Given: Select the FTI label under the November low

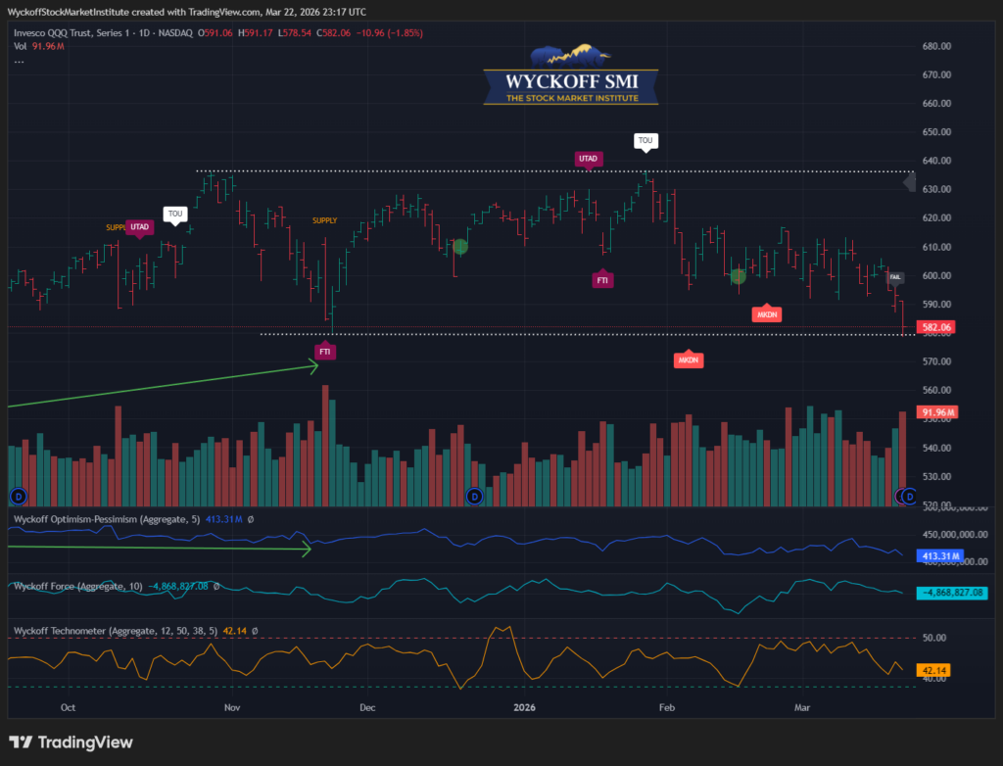Looking at the screenshot, I should (x=324, y=350).
